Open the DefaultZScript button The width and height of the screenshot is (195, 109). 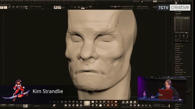pos(162,1)
